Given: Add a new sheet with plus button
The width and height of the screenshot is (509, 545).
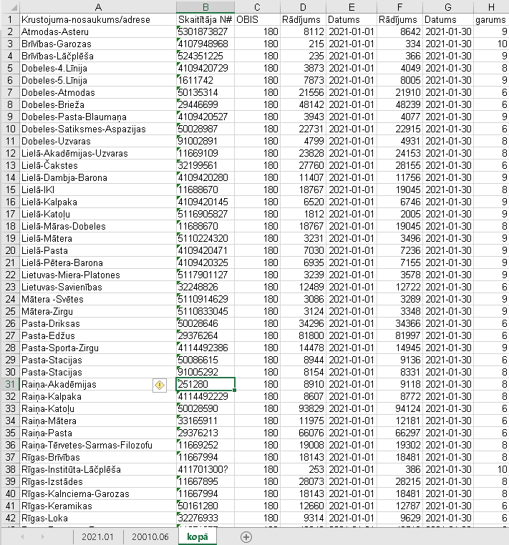Looking at the screenshot, I should [246, 537].
